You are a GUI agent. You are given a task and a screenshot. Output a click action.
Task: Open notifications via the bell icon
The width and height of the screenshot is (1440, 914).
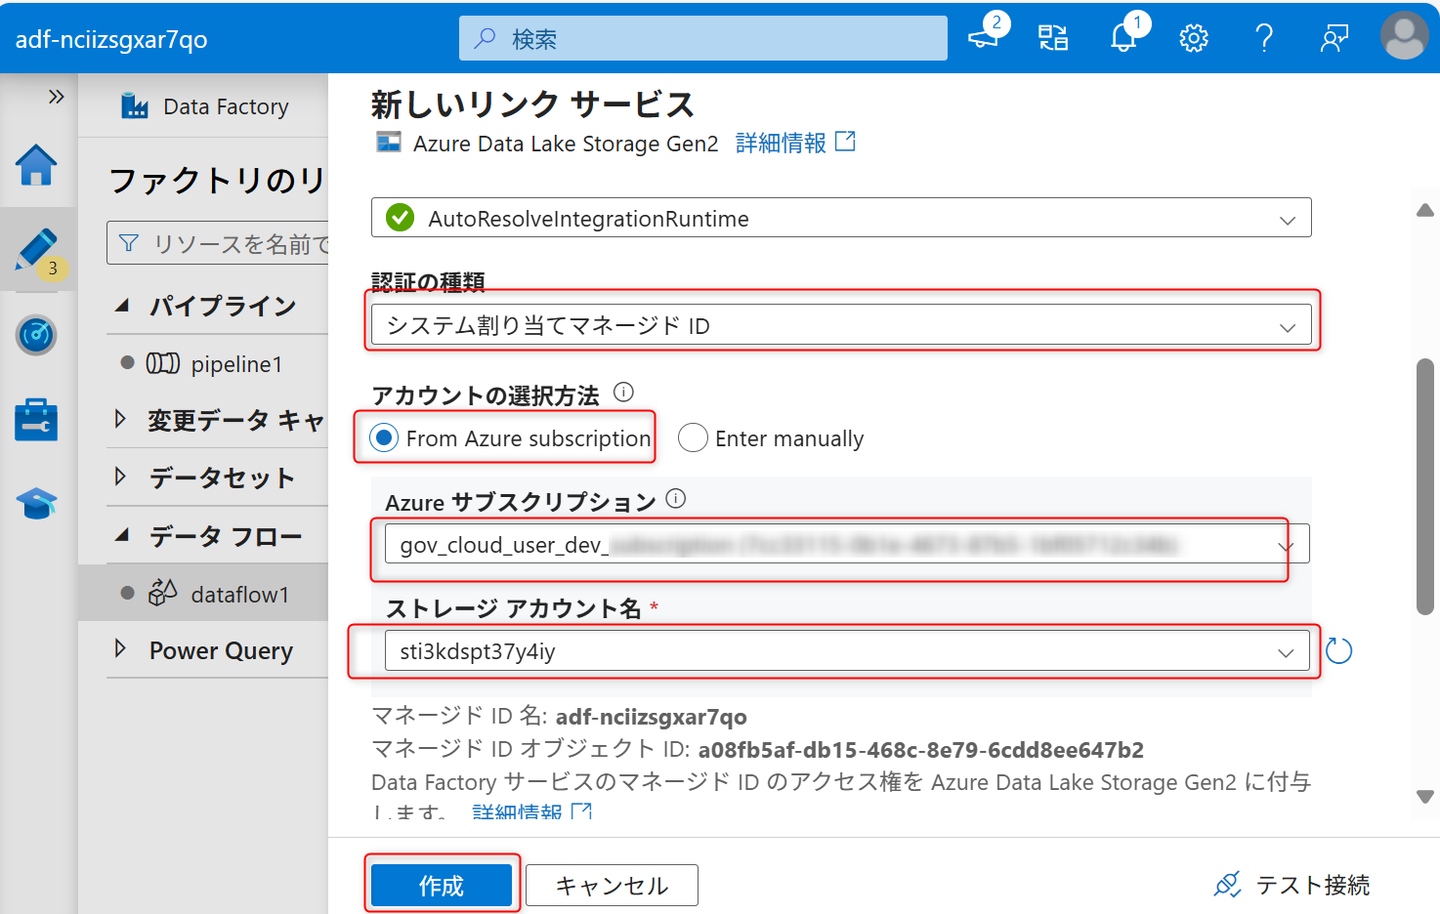[x=1122, y=37]
